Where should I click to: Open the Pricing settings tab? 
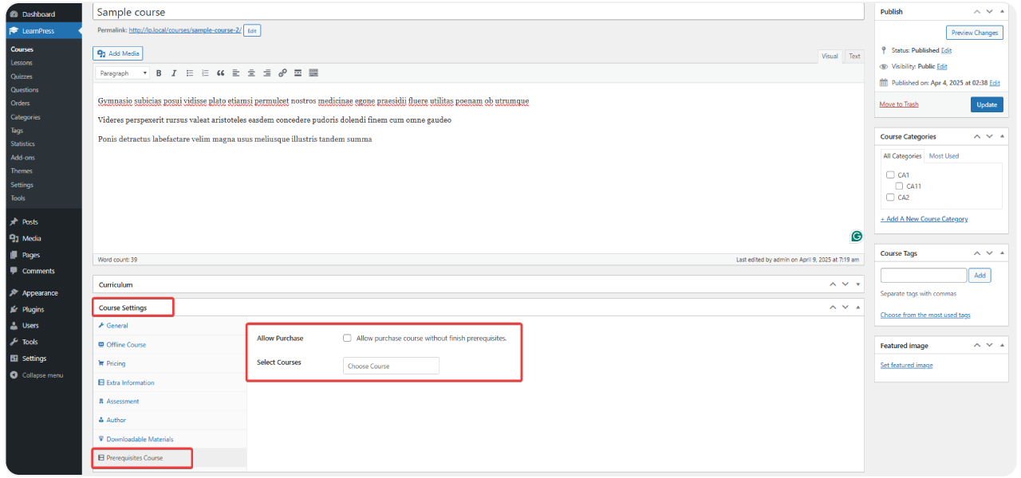pos(116,363)
